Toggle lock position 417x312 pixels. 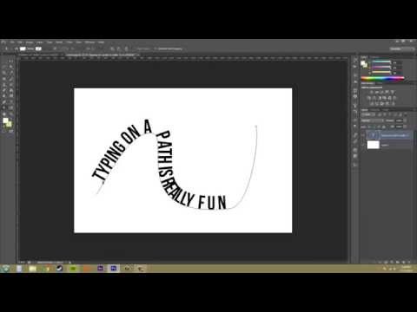point(380,127)
